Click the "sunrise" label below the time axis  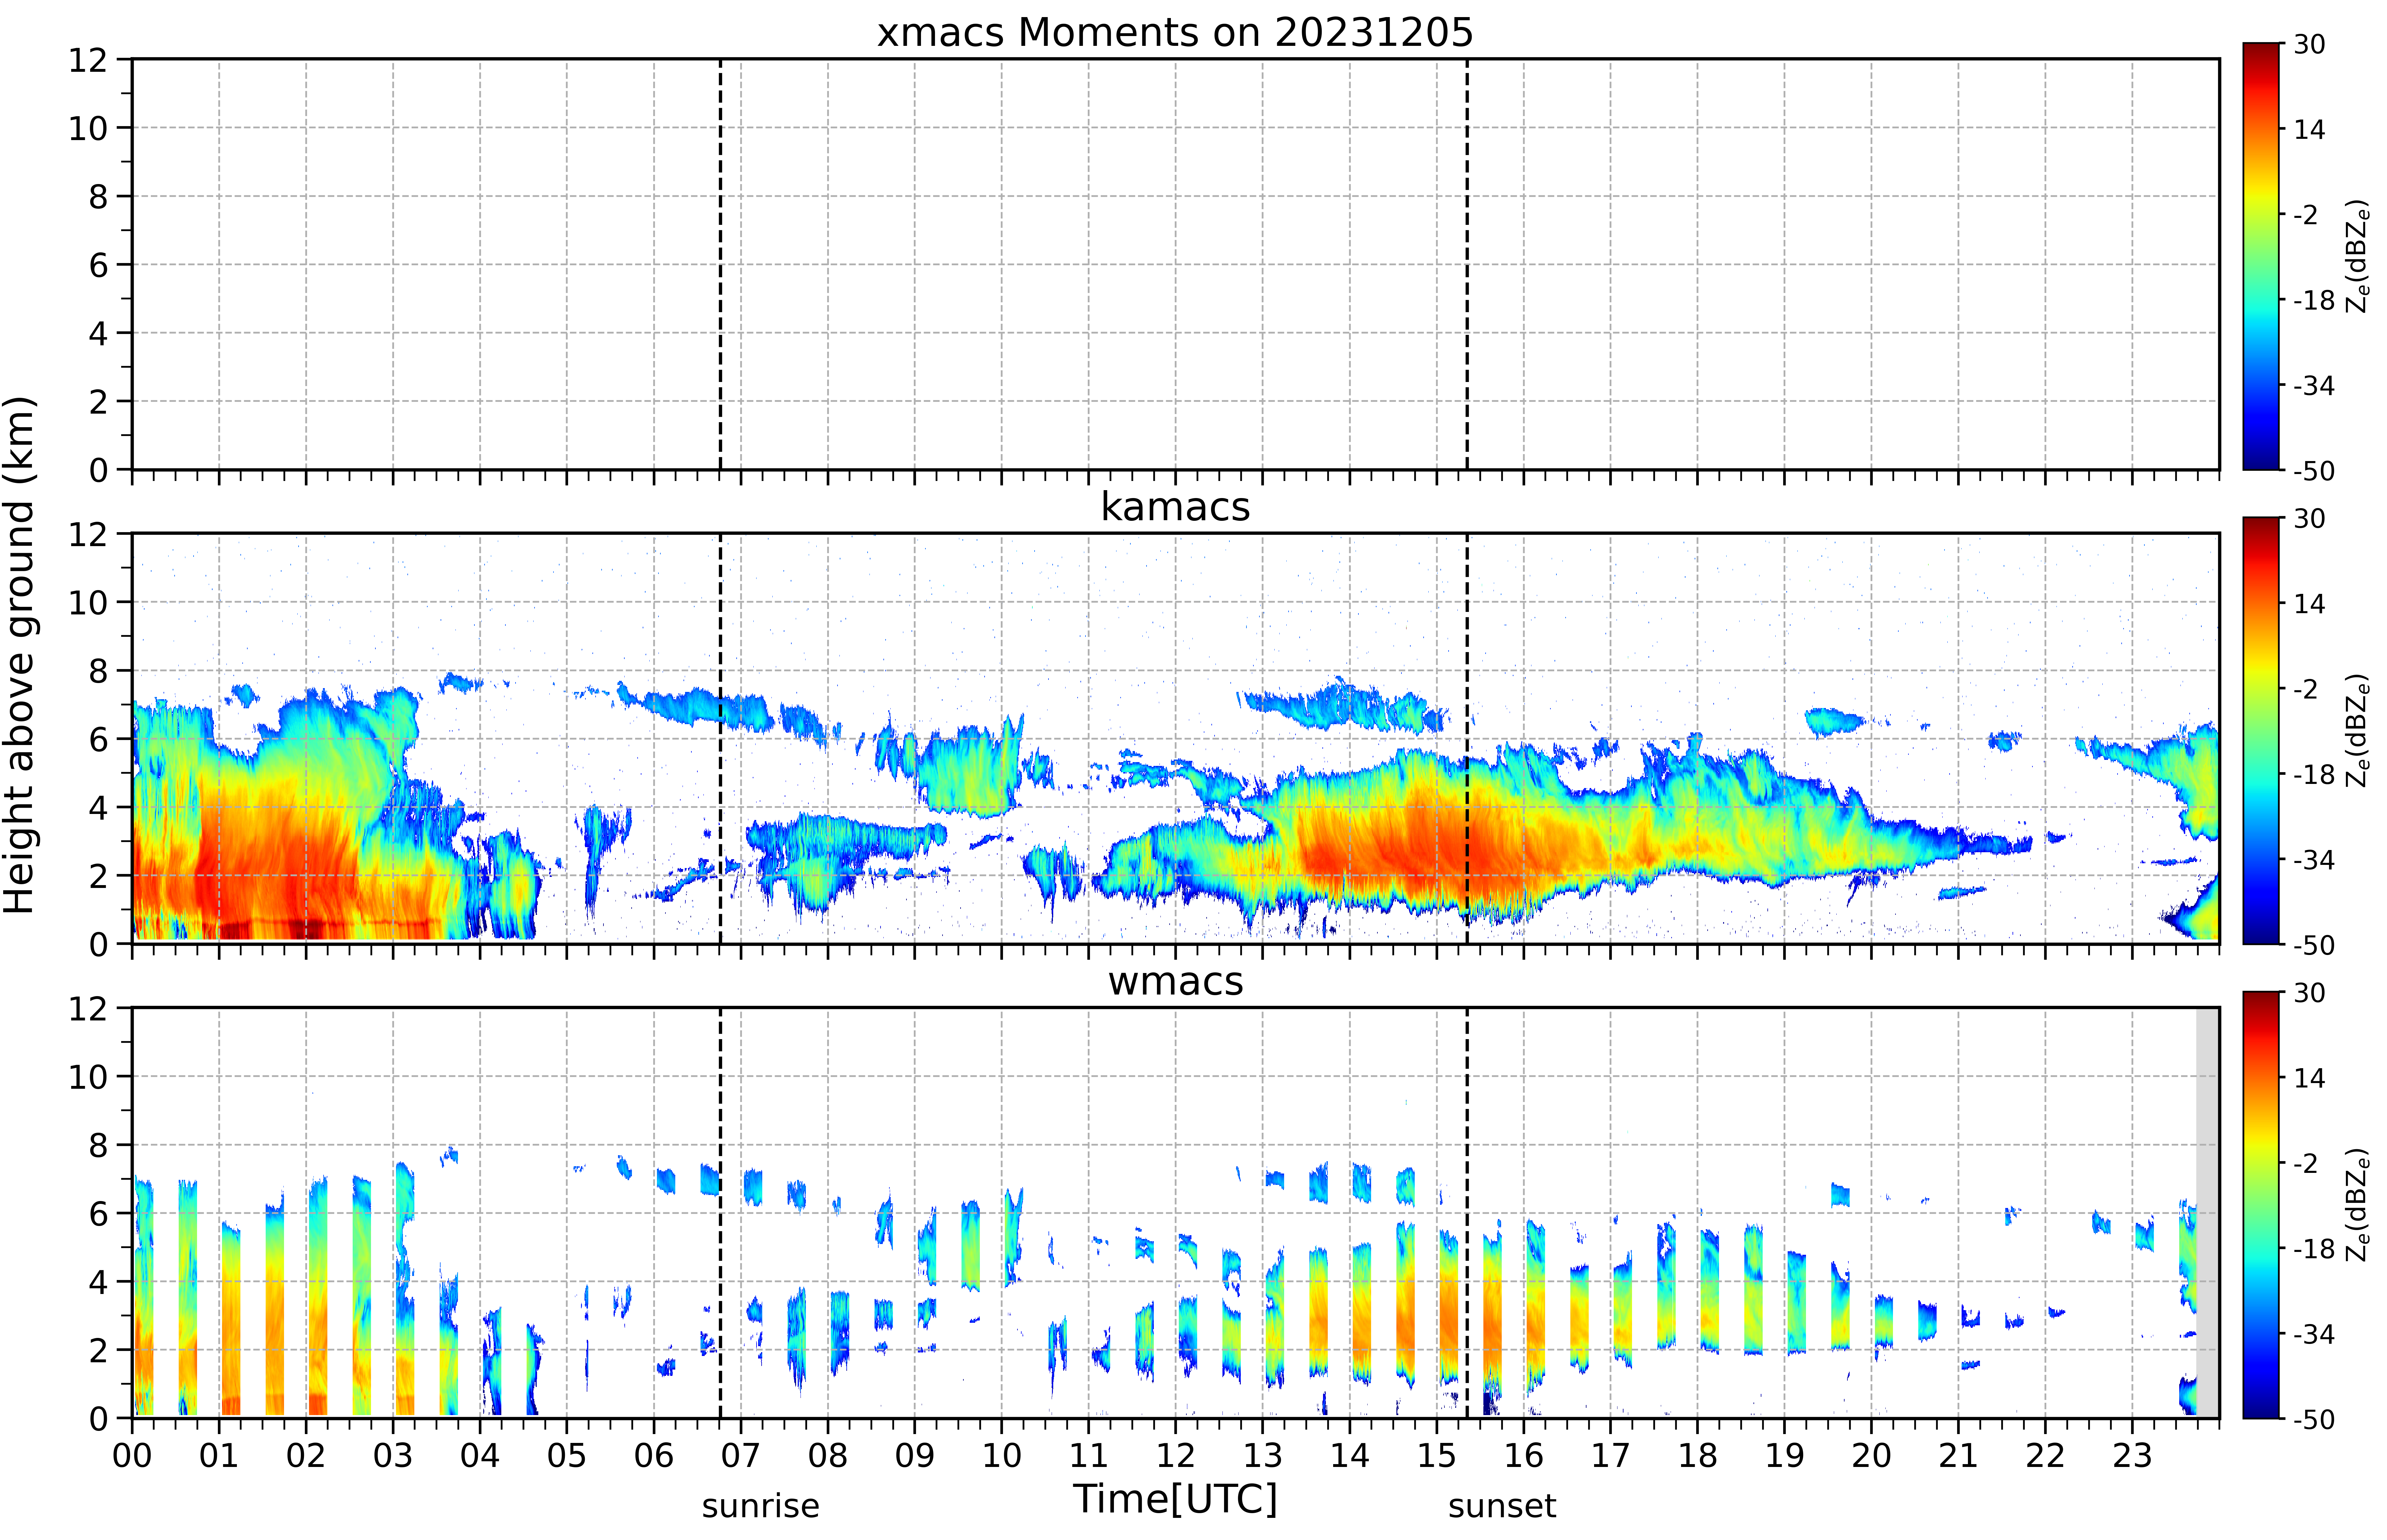click(x=760, y=1506)
